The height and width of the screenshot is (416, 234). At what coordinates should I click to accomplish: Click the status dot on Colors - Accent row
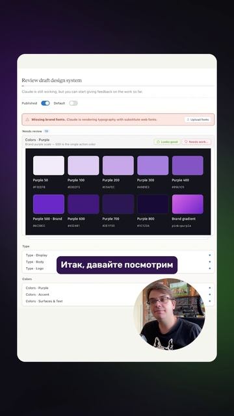pos(209,294)
